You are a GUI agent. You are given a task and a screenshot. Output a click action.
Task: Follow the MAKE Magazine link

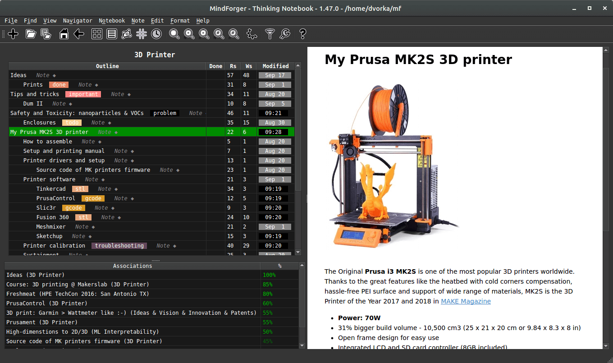[x=466, y=301]
